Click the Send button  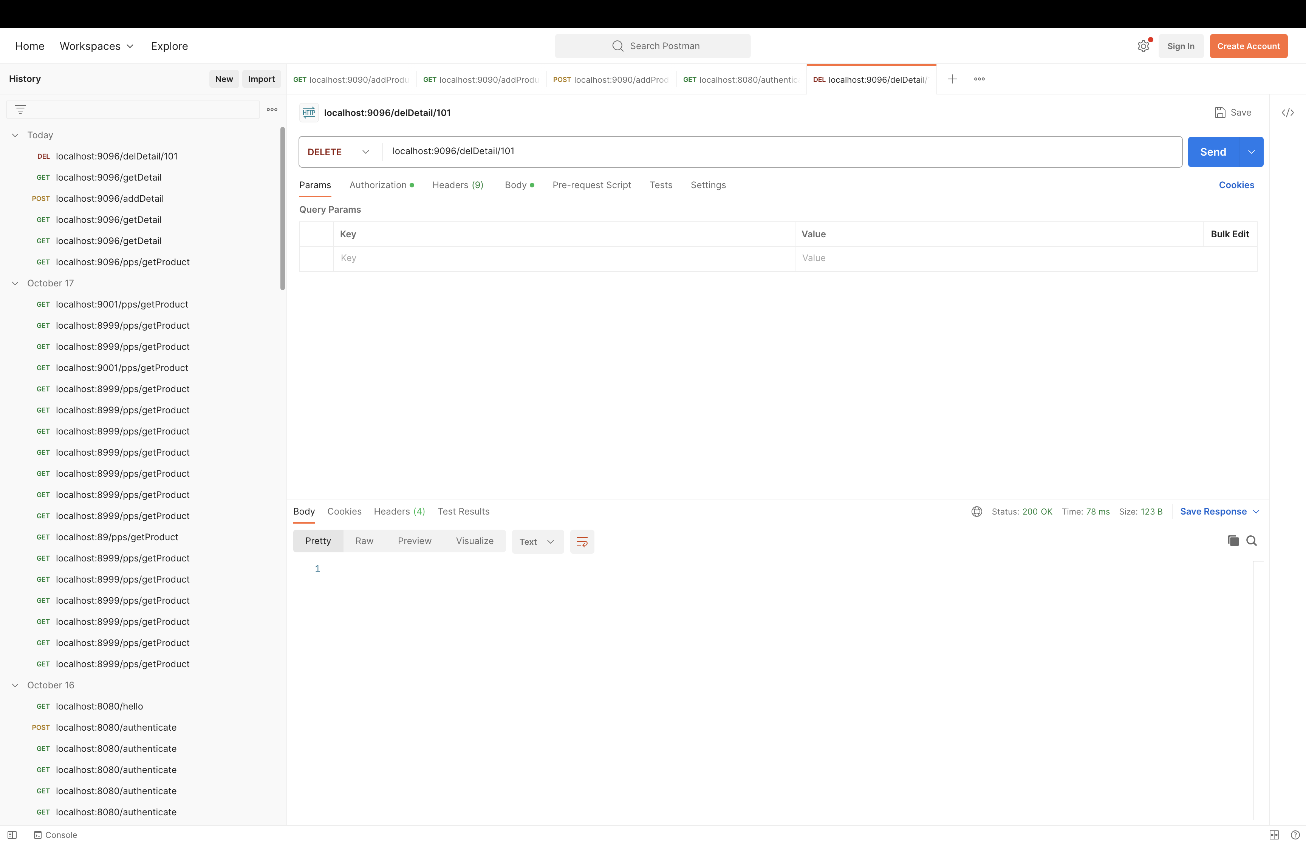pyautogui.click(x=1213, y=152)
